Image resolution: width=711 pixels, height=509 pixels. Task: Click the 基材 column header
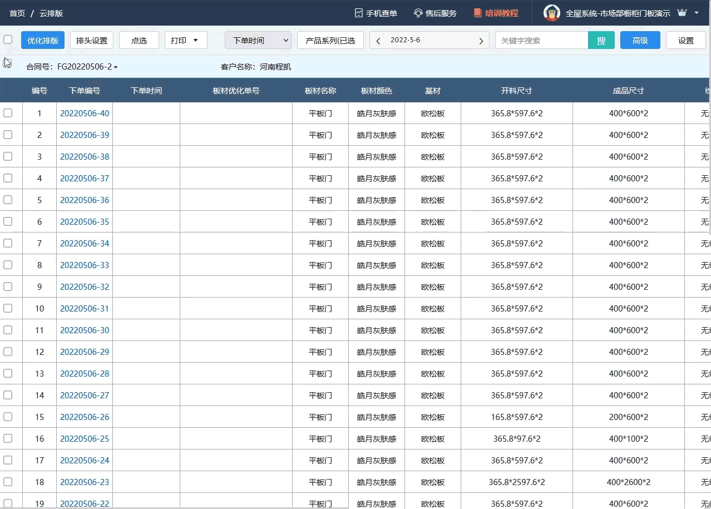(x=433, y=91)
